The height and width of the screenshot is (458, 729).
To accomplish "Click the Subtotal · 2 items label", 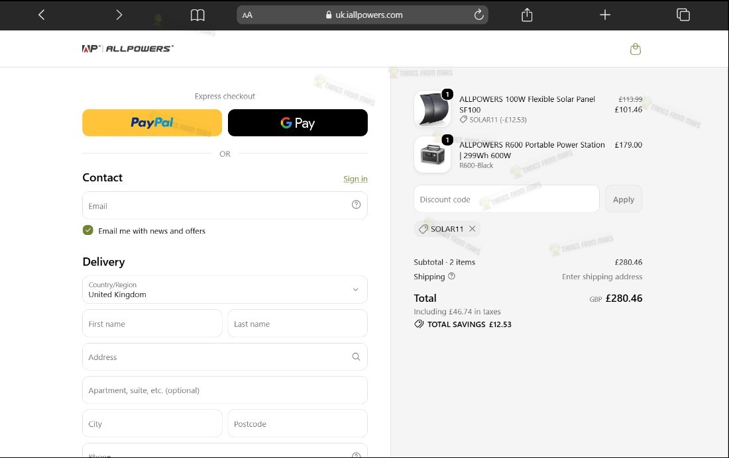I will [x=445, y=262].
